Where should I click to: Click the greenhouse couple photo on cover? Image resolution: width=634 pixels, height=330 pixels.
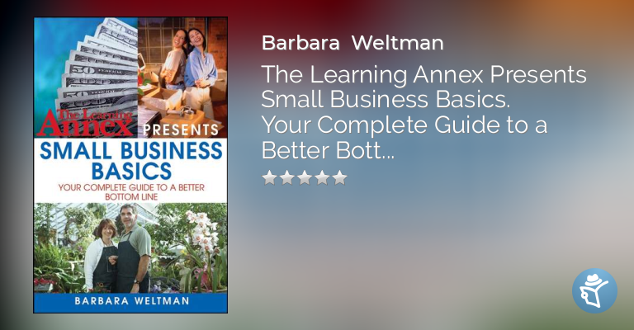coord(130,247)
